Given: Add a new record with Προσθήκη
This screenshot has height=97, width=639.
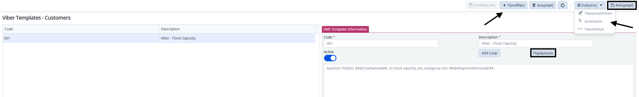Looking at the screenshot, I should tap(513, 5).
